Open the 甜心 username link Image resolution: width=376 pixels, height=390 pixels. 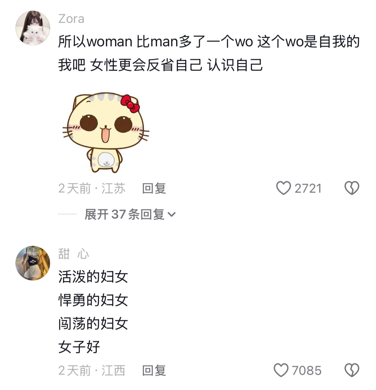click(74, 254)
